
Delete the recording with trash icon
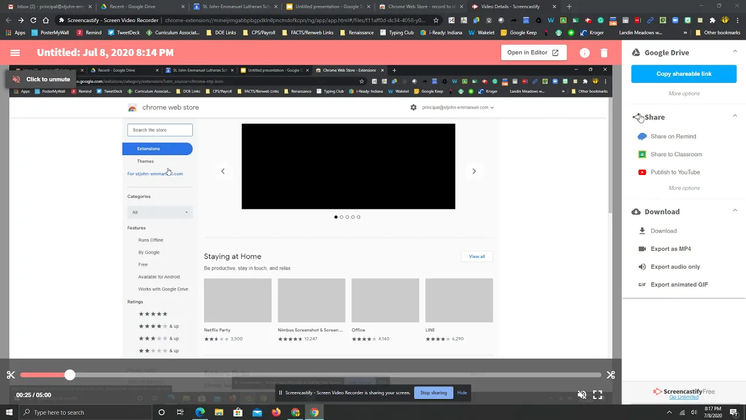604,52
